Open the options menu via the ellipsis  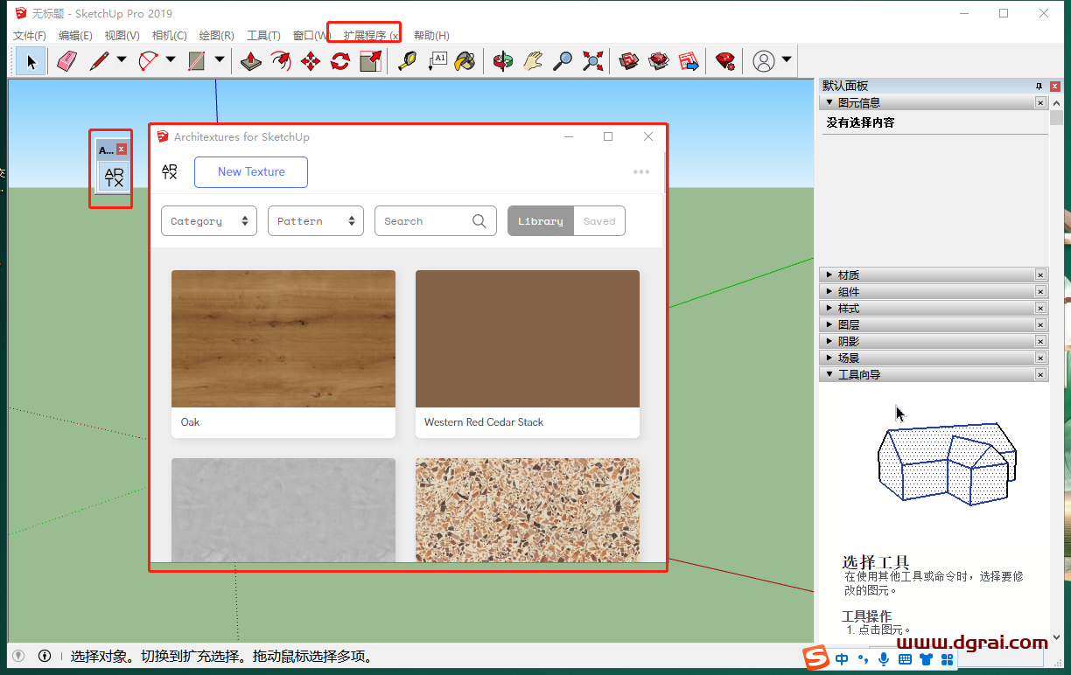(x=641, y=171)
